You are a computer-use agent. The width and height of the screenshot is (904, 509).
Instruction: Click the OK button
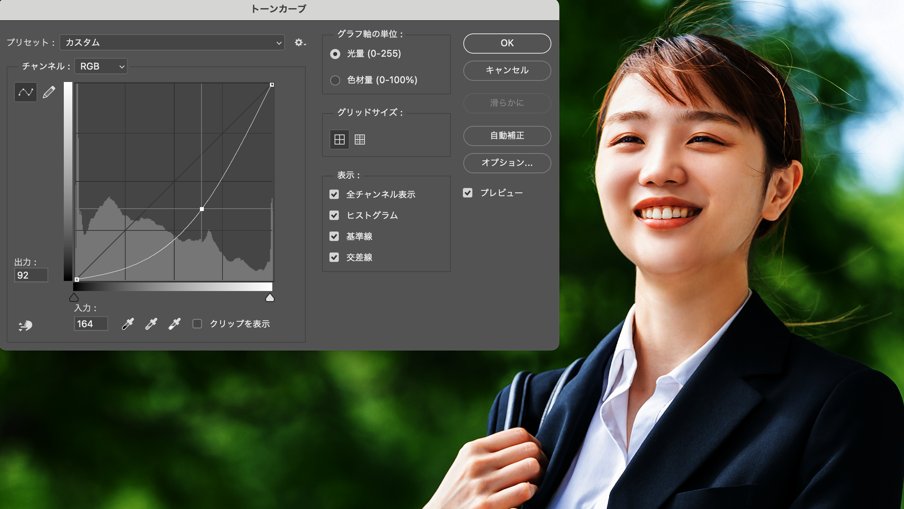pos(507,43)
